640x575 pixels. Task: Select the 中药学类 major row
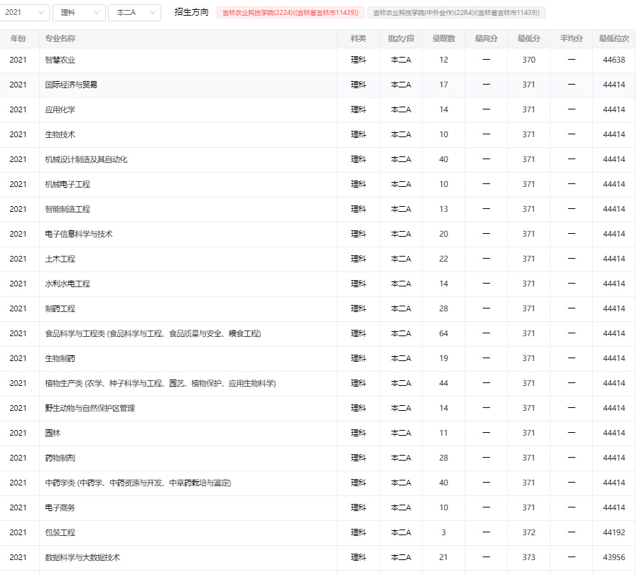318,483
